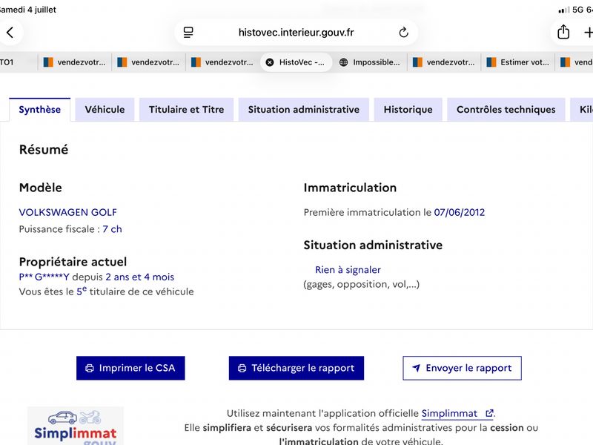Select the VOLKSWAGEN GOLF model text

[x=68, y=212]
